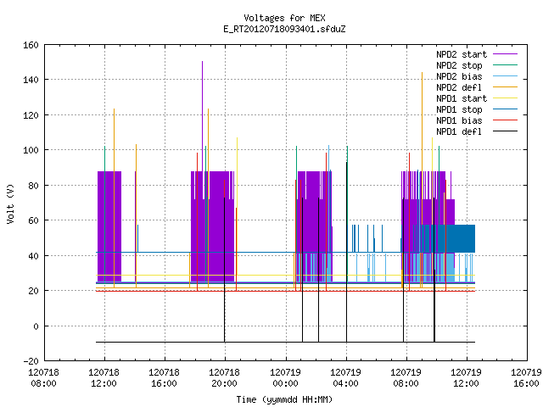Click the 160 tick on the y-axis
The height and width of the screenshot is (407, 543).
(31, 45)
